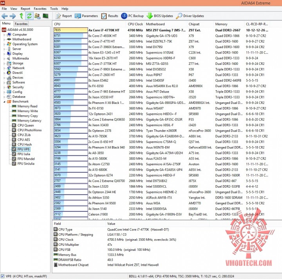Select the 2112 Celeron J1900 score bar

point(70,214)
